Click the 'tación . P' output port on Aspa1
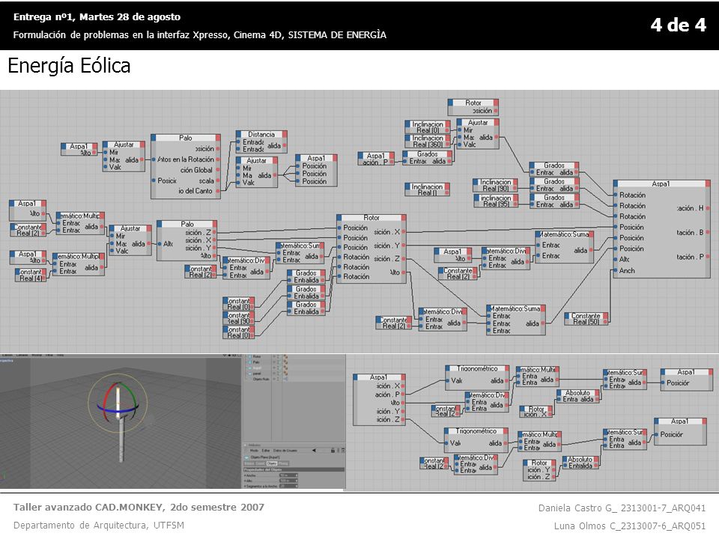 point(708,257)
